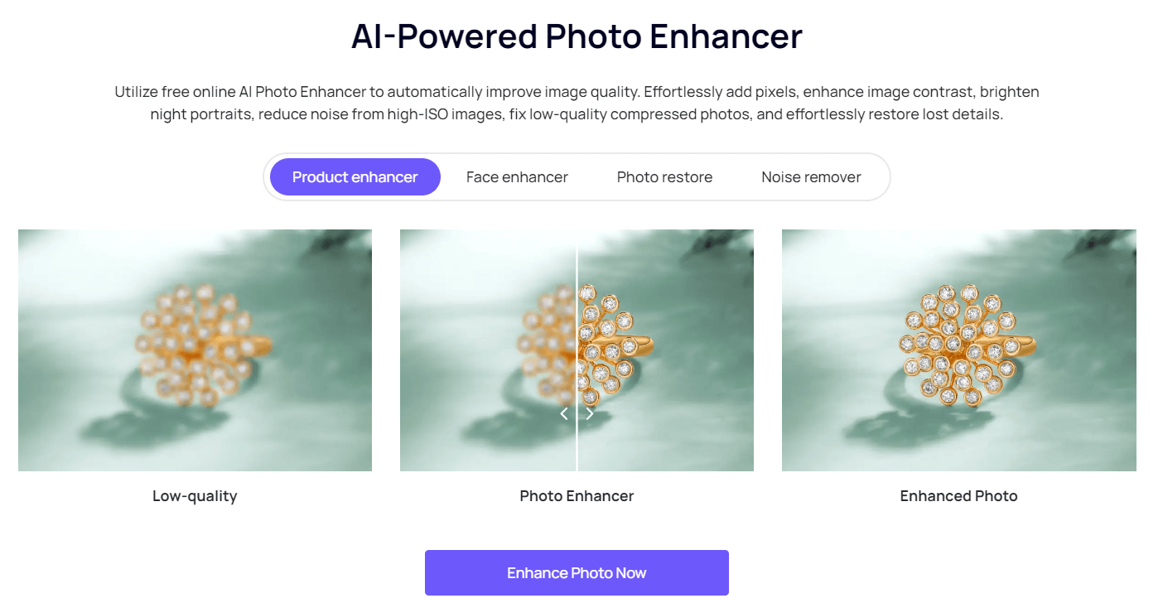Select the Product enhancer tab
This screenshot has height=603, width=1163.
pyautogui.click(x=355, y=176)
